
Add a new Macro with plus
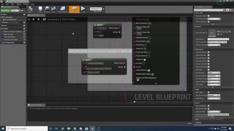point(24,25)
